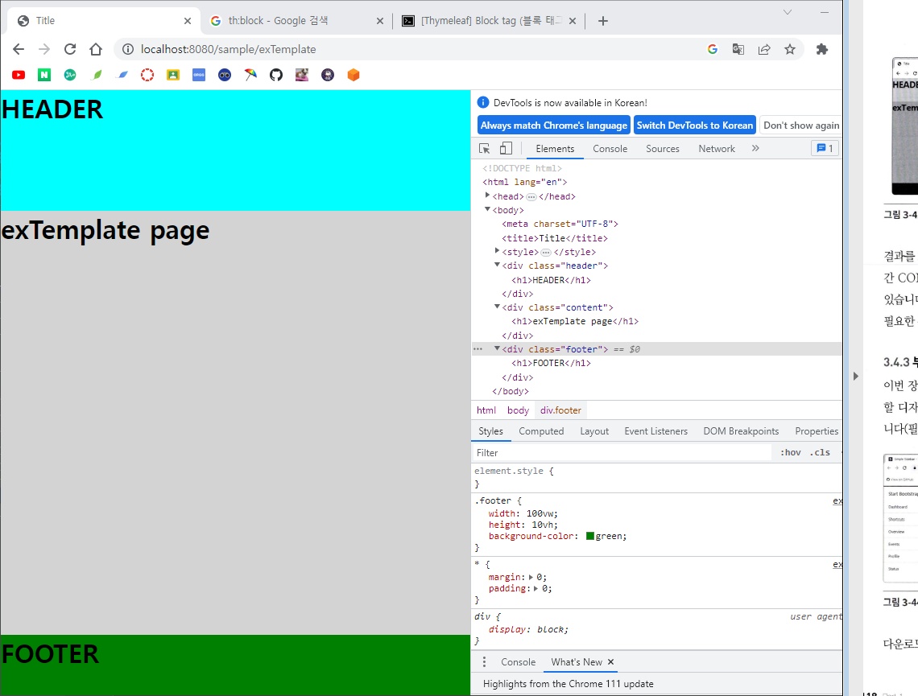918x696 pixels.
Task: Click Always match Chrome's language button
Action: [554, 126]
